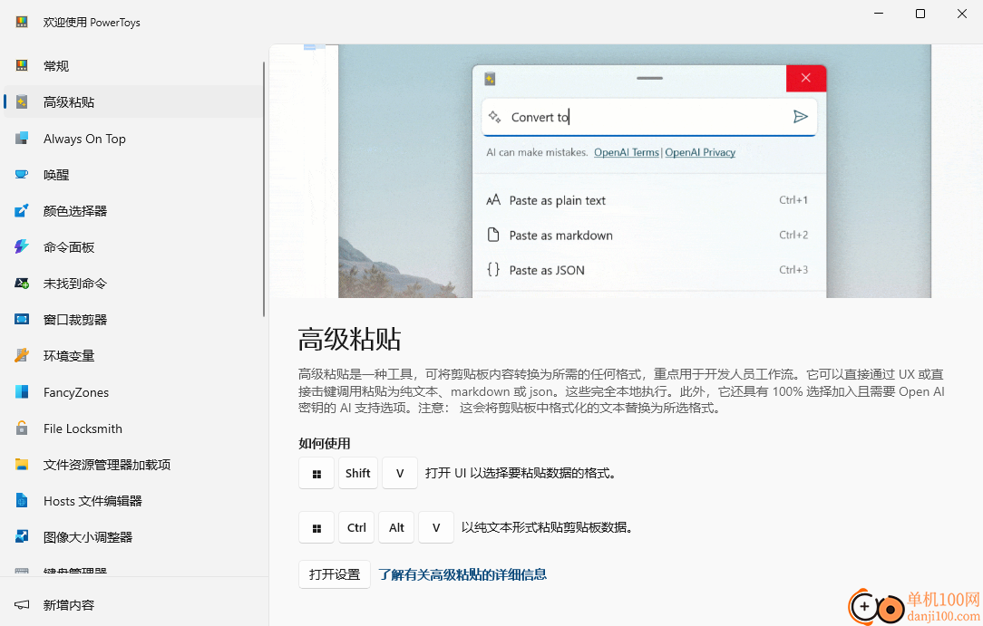Select the FancyZones icon in sidebar

coord(22,392)
